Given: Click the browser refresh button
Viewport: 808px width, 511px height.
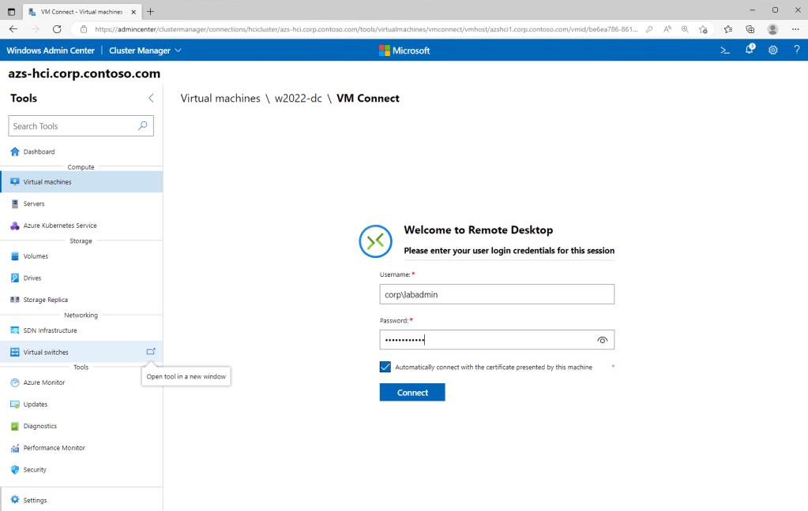Looking at the screenshot, I should click(x=57, y=29).
